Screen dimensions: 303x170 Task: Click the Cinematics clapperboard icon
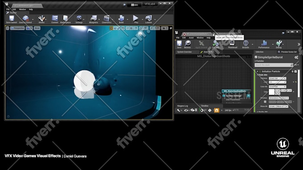[106, 20]
